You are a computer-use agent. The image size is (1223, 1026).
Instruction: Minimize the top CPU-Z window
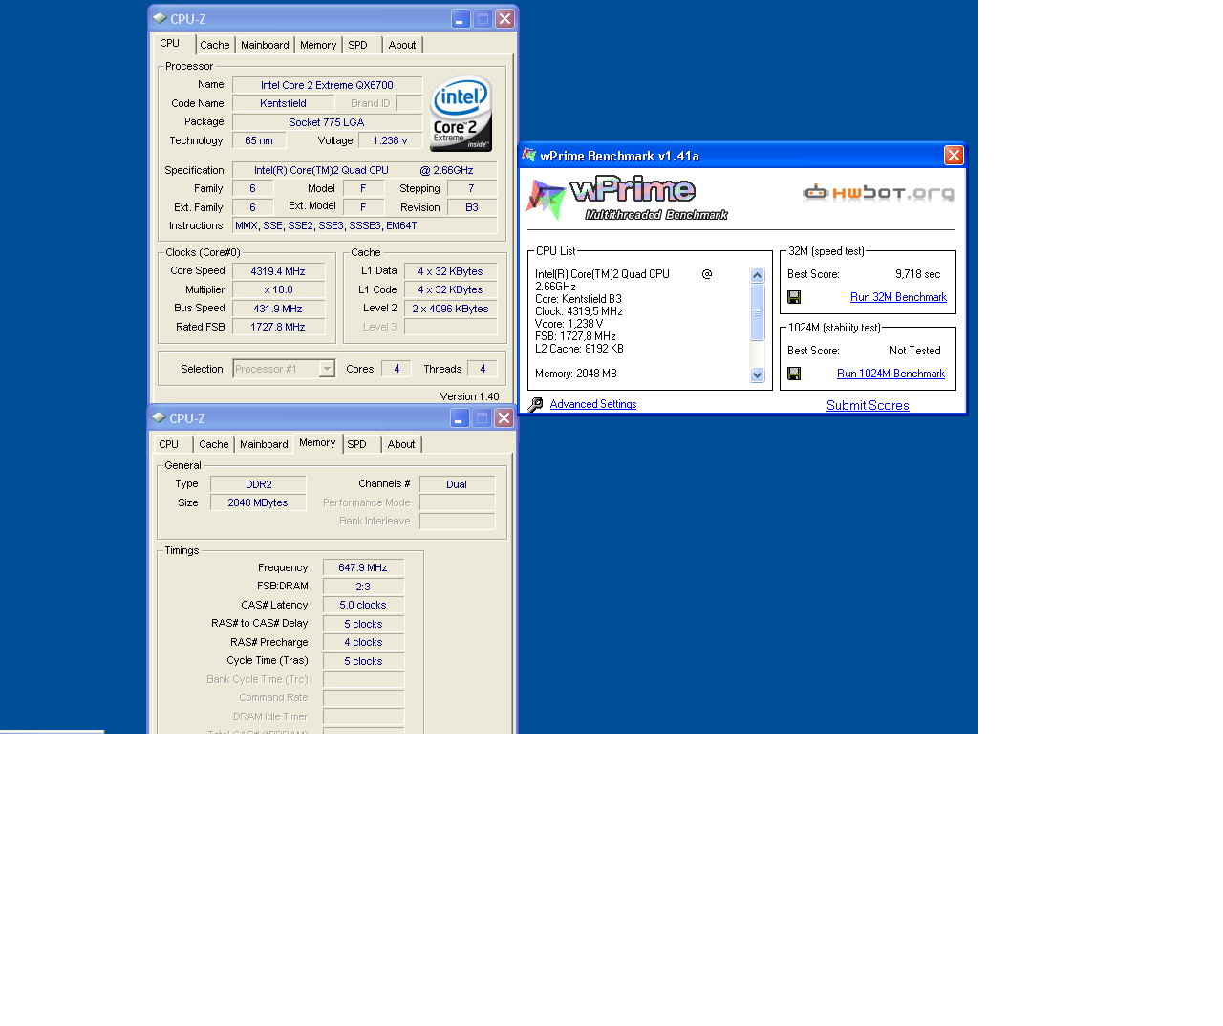click(461, 18)
